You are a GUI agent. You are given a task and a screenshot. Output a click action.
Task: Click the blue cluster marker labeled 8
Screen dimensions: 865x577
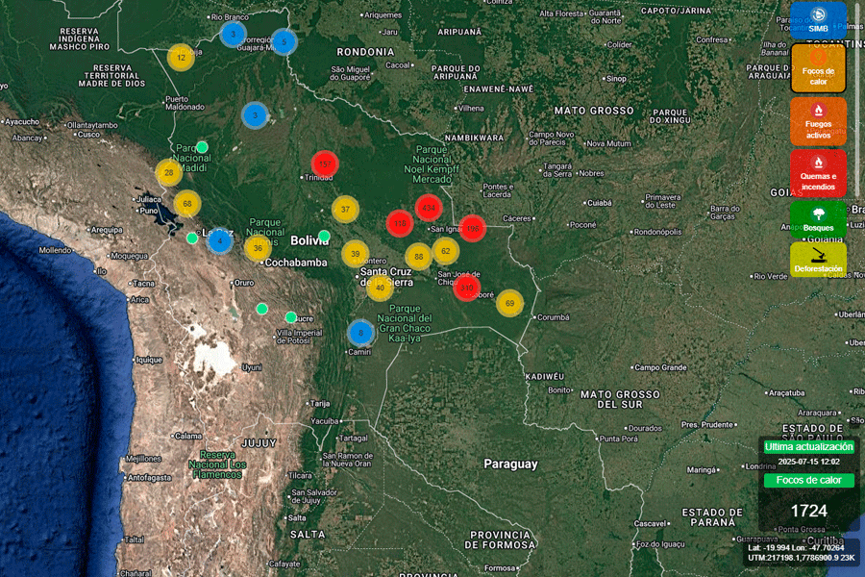pyautogui.click(x=360, y=333)
